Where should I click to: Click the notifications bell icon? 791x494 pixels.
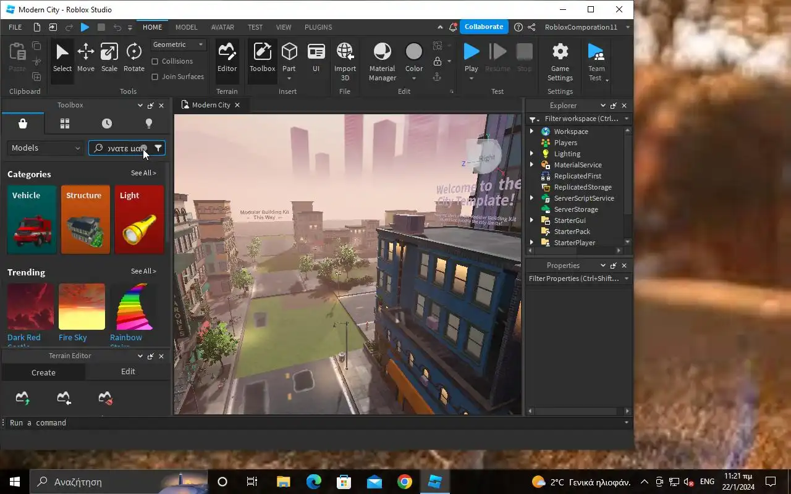click(453, 27)
